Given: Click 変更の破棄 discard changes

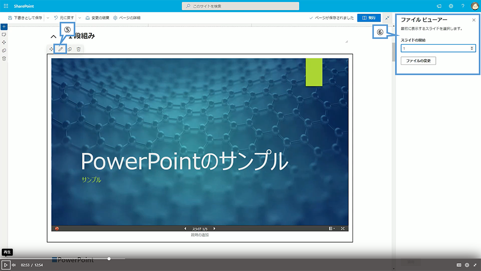Looking at the screenshot, I should [x=97, y=18].
